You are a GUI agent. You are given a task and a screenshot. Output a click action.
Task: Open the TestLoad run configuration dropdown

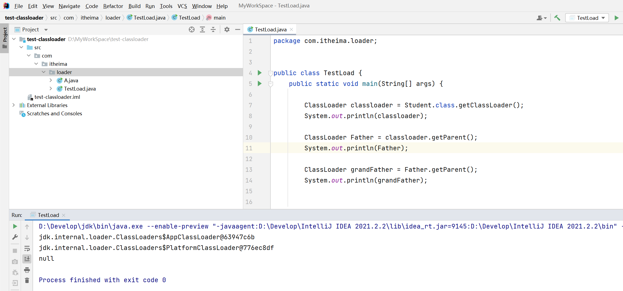[x=587, y=18]
